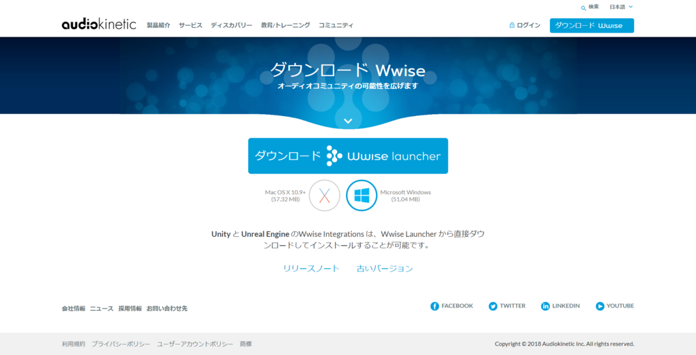Image resolution: width=696 pixels, height=355 pixels.
Task: Open the Facebook icon link
Action: point(434,306)
